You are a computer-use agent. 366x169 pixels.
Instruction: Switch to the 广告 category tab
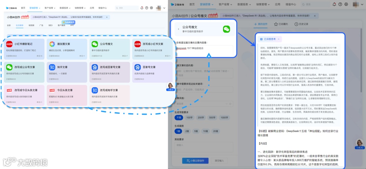point(41,25)
